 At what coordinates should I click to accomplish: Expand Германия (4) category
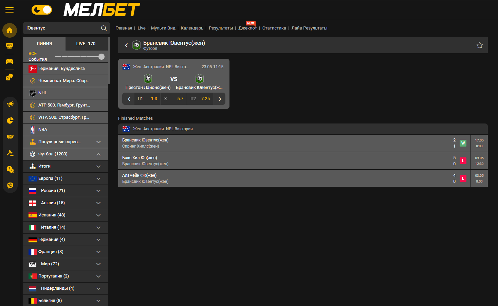(66, 240)
